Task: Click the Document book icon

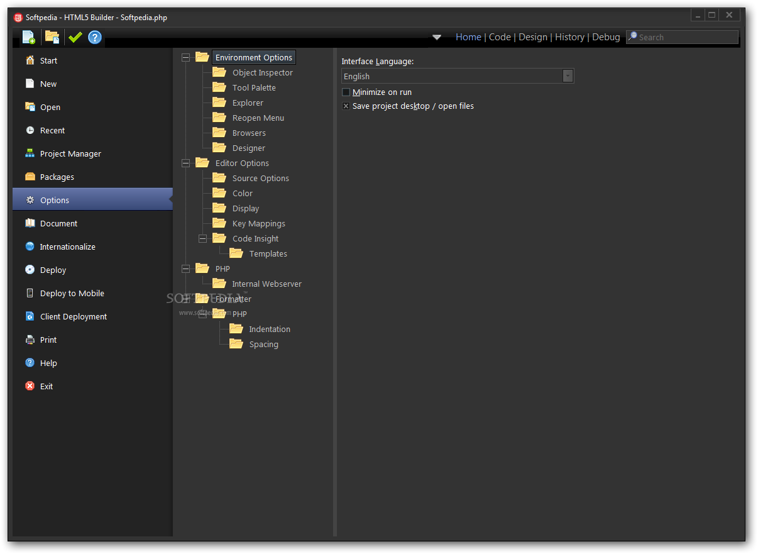Action: tap(30, 223)
